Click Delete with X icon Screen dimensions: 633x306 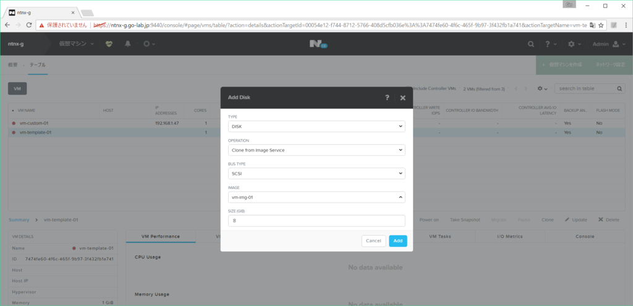click(x=608, y=219)
